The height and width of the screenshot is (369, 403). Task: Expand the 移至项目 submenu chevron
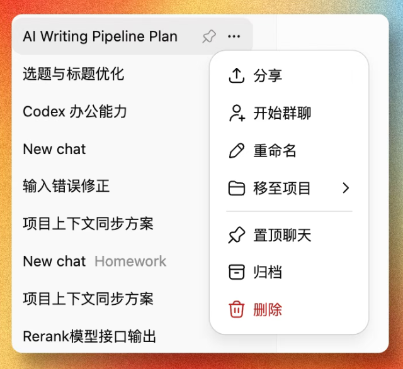click(346, 188)
